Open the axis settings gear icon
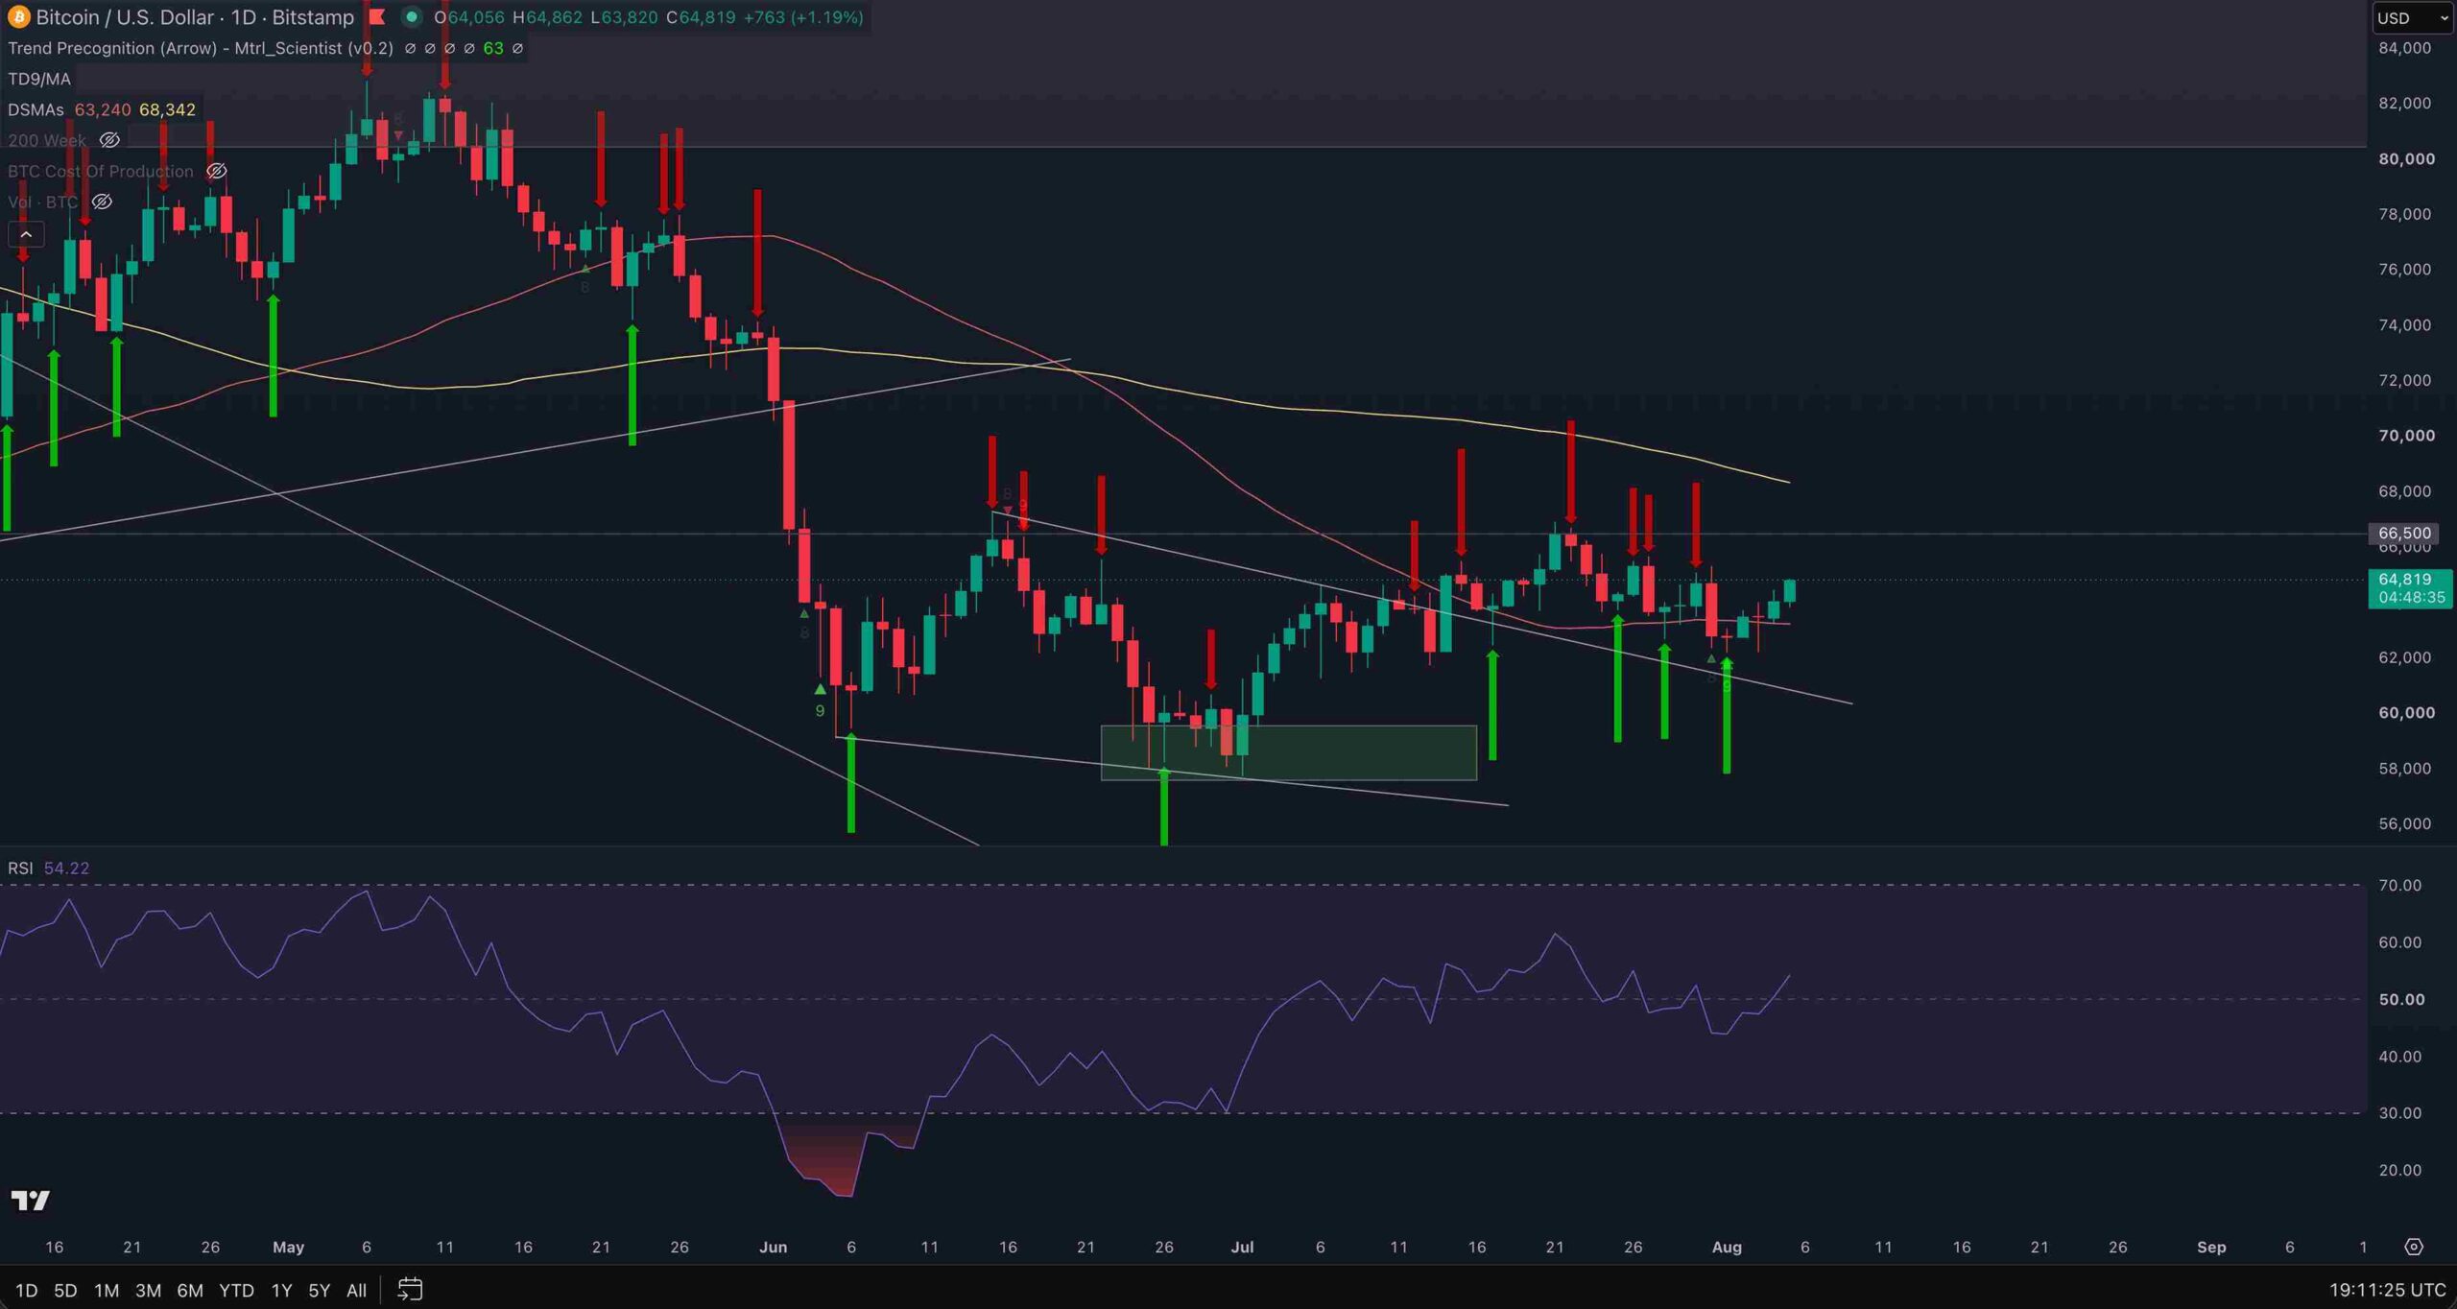The width and height of the screenshot is (2457, 1309). pyautogui.click(x=2414, y=1247)
